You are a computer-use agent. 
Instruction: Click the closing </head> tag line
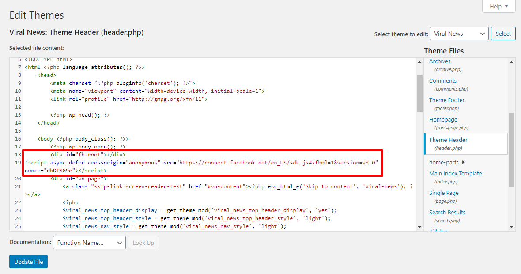(48, 123)
